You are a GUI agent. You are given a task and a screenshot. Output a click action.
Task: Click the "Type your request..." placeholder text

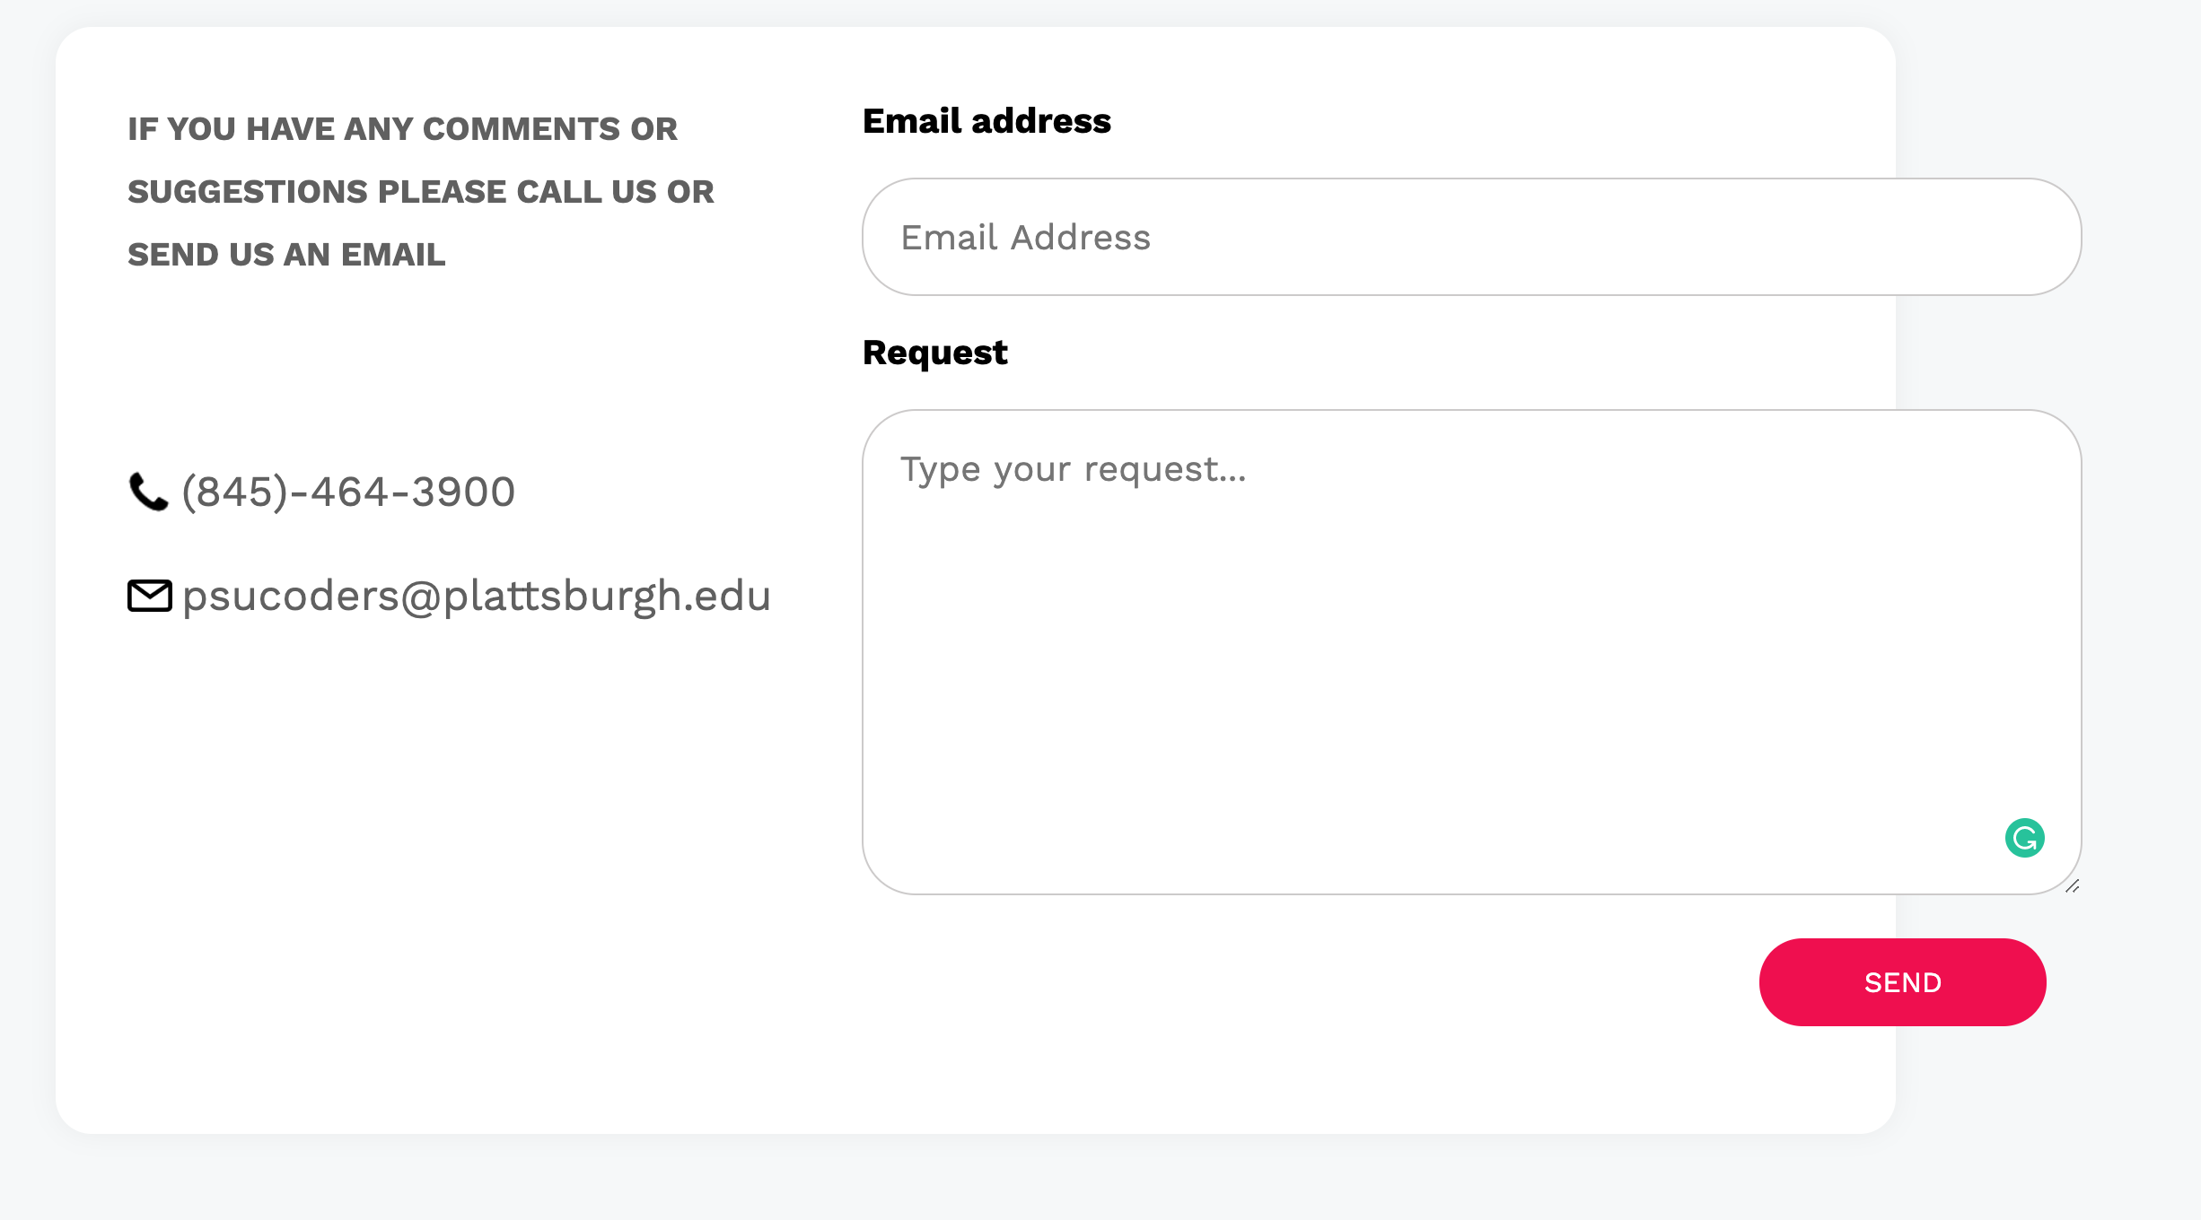click(1074, 469)
